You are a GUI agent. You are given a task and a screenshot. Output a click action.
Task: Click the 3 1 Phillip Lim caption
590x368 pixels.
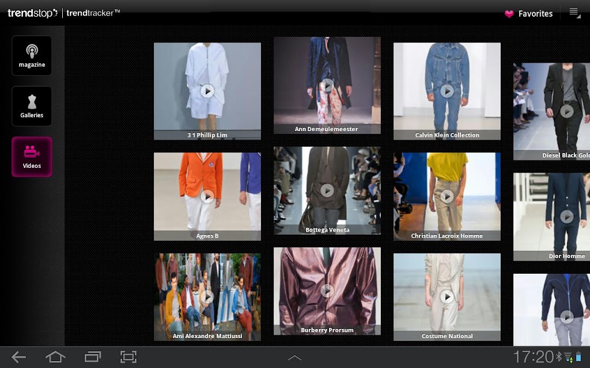(207, 135)
